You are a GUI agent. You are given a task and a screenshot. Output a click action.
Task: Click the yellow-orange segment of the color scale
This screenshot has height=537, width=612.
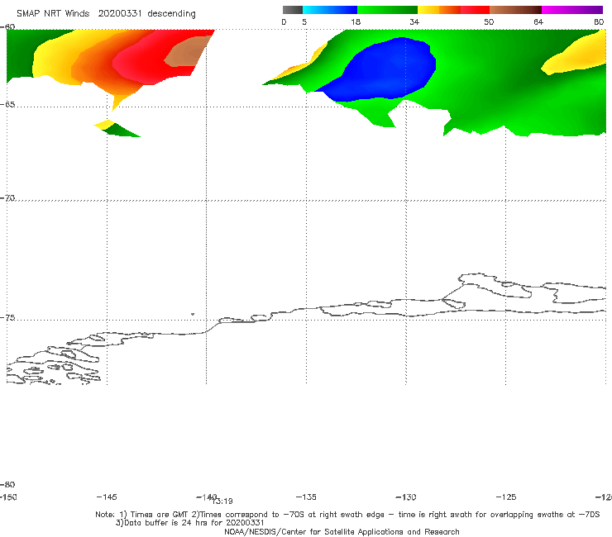[438, 10]
